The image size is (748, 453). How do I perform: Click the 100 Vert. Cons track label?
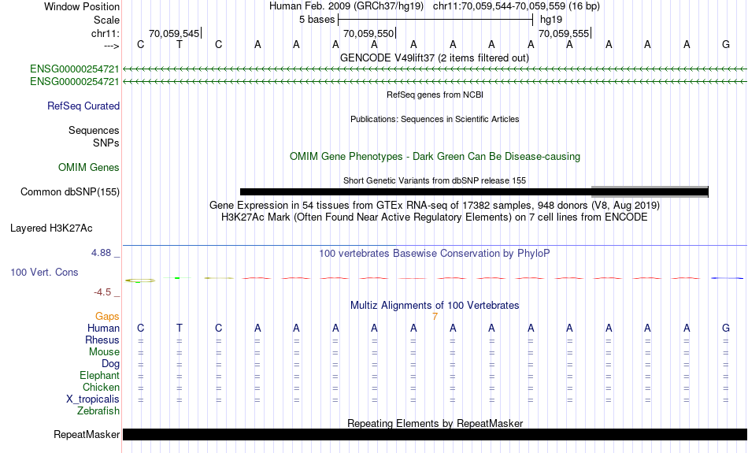click(x=44, y=272)
